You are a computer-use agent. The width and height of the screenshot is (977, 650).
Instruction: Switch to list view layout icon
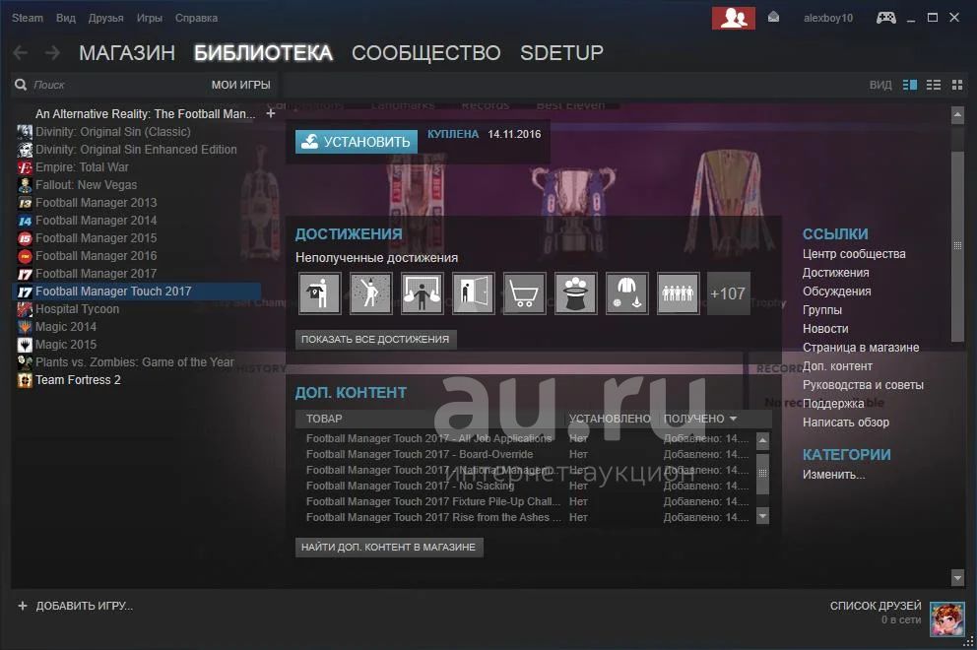pyautogui.click(x=934, y=85)
